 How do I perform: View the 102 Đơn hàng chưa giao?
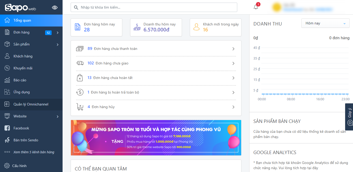pyautogui.click(x=156, y=63)
